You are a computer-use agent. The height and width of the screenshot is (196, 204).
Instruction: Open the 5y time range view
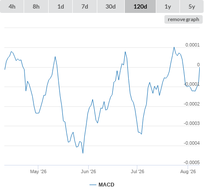coord(192,6)
